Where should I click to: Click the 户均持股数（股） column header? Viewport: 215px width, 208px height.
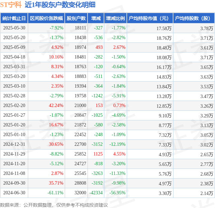[194, 18]
